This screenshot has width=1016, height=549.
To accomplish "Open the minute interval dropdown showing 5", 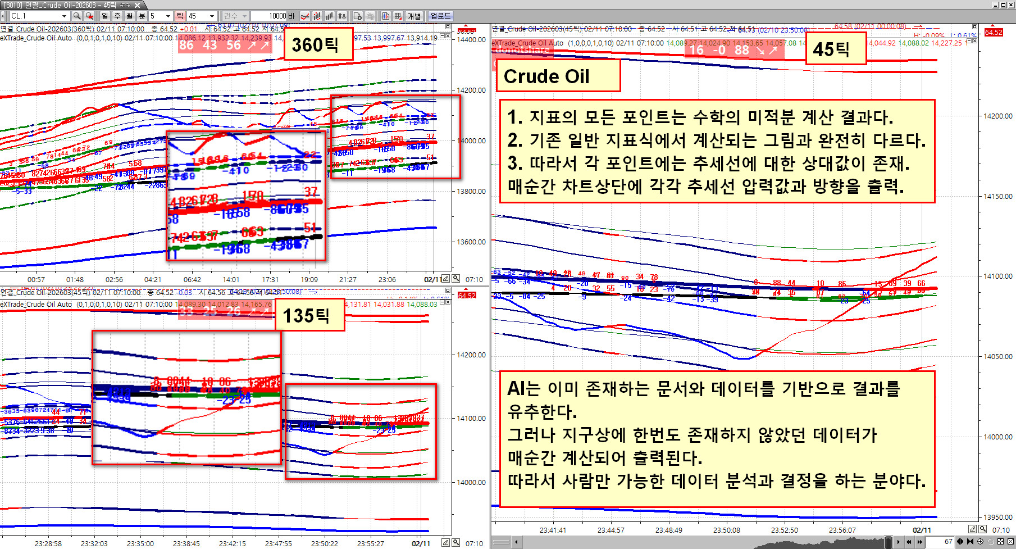I will (x=168, y=16).
